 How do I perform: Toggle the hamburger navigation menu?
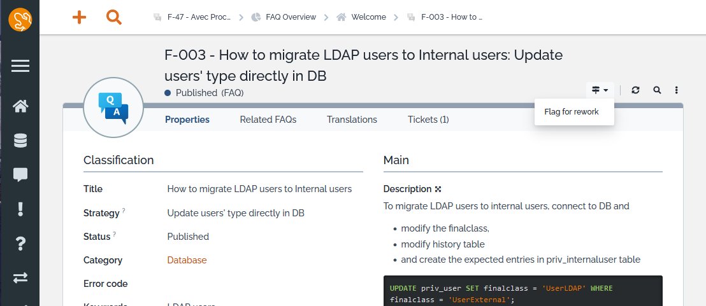pyautogui.click(x=20, y=66)
